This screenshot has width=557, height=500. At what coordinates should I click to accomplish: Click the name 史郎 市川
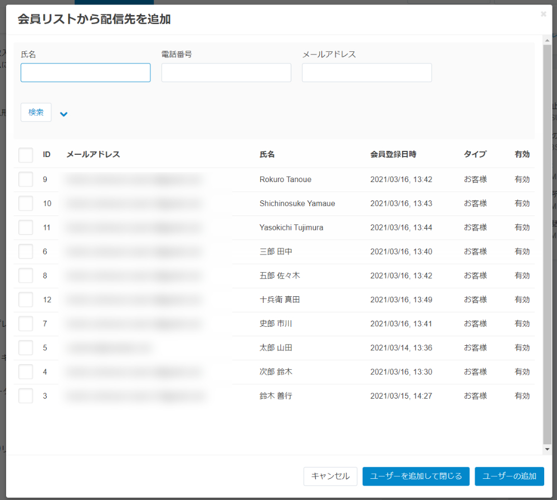tap(276, 323)
